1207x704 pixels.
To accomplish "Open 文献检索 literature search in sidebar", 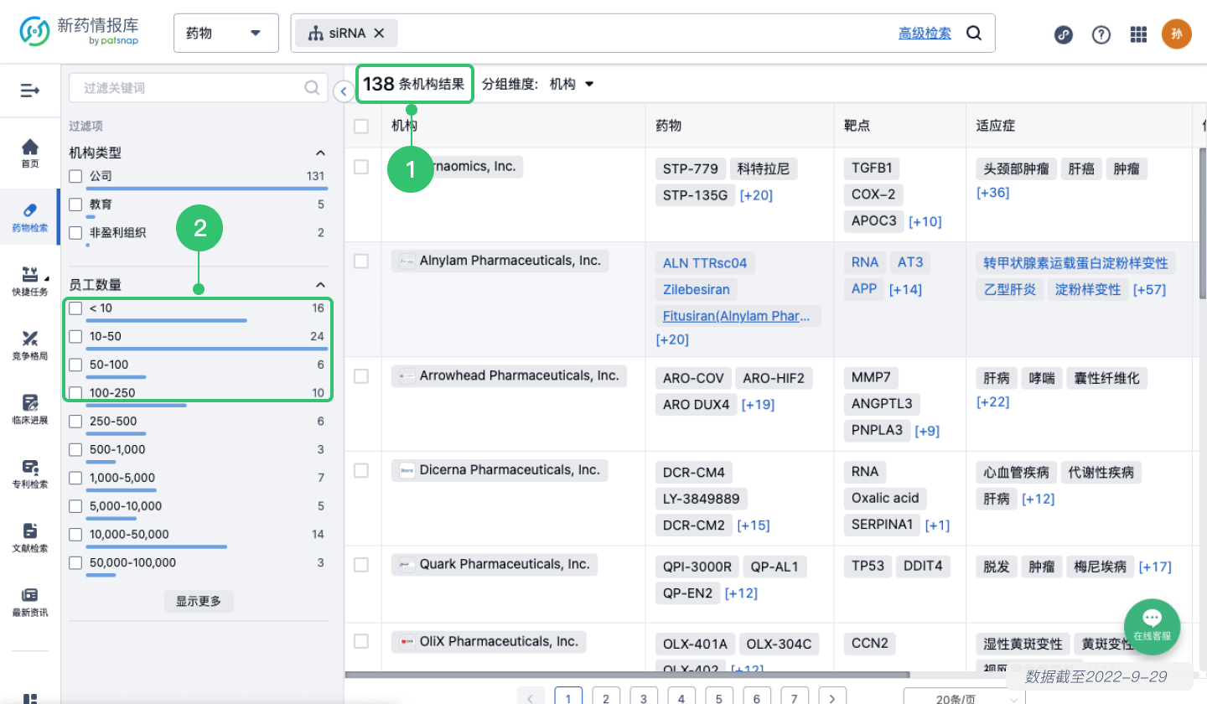I will click(x=30, y=538).
